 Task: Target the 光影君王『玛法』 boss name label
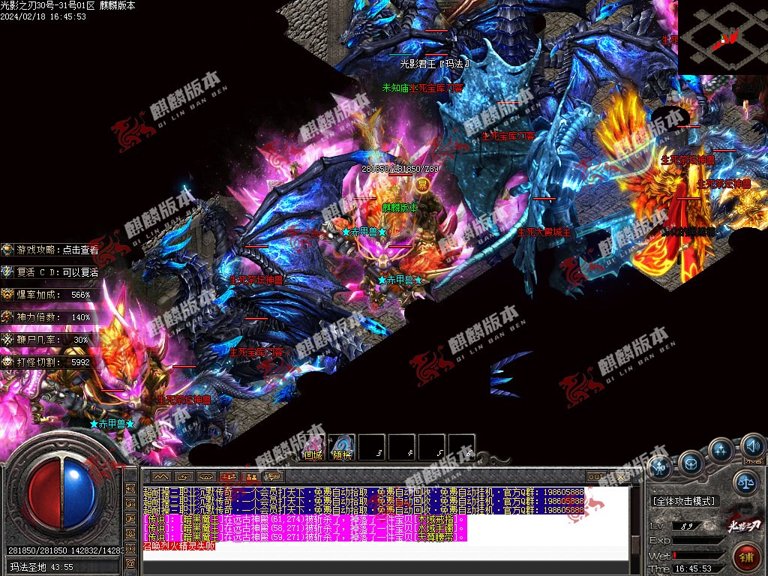(436, 64)
